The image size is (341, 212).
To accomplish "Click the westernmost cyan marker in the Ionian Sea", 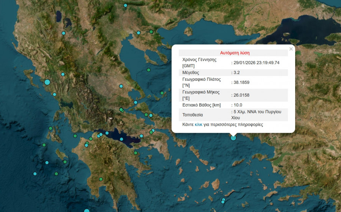I will 35,174.
